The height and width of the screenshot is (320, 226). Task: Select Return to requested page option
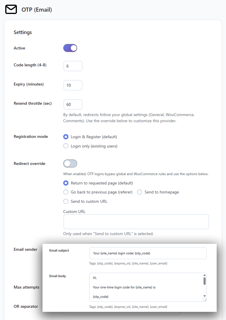66,183
